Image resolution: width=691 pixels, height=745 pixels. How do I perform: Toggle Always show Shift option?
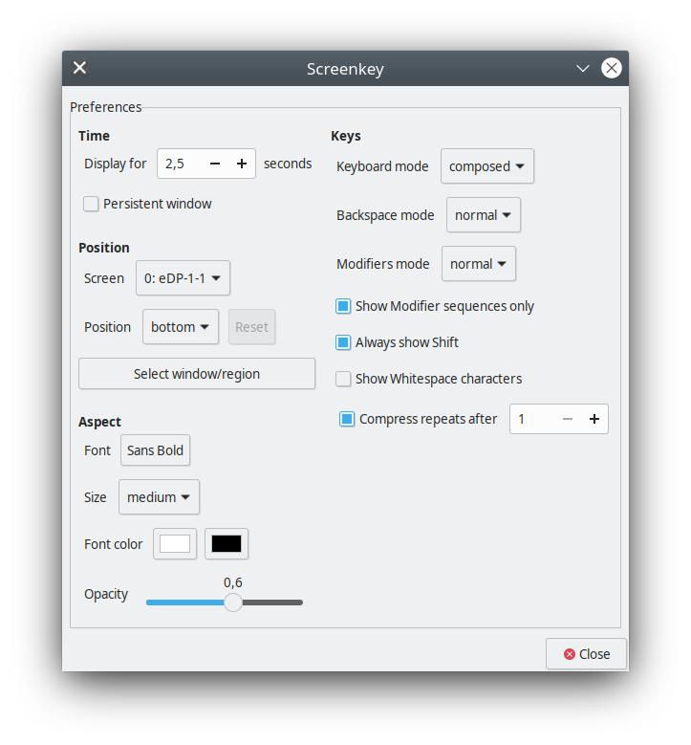coord(343,342)
